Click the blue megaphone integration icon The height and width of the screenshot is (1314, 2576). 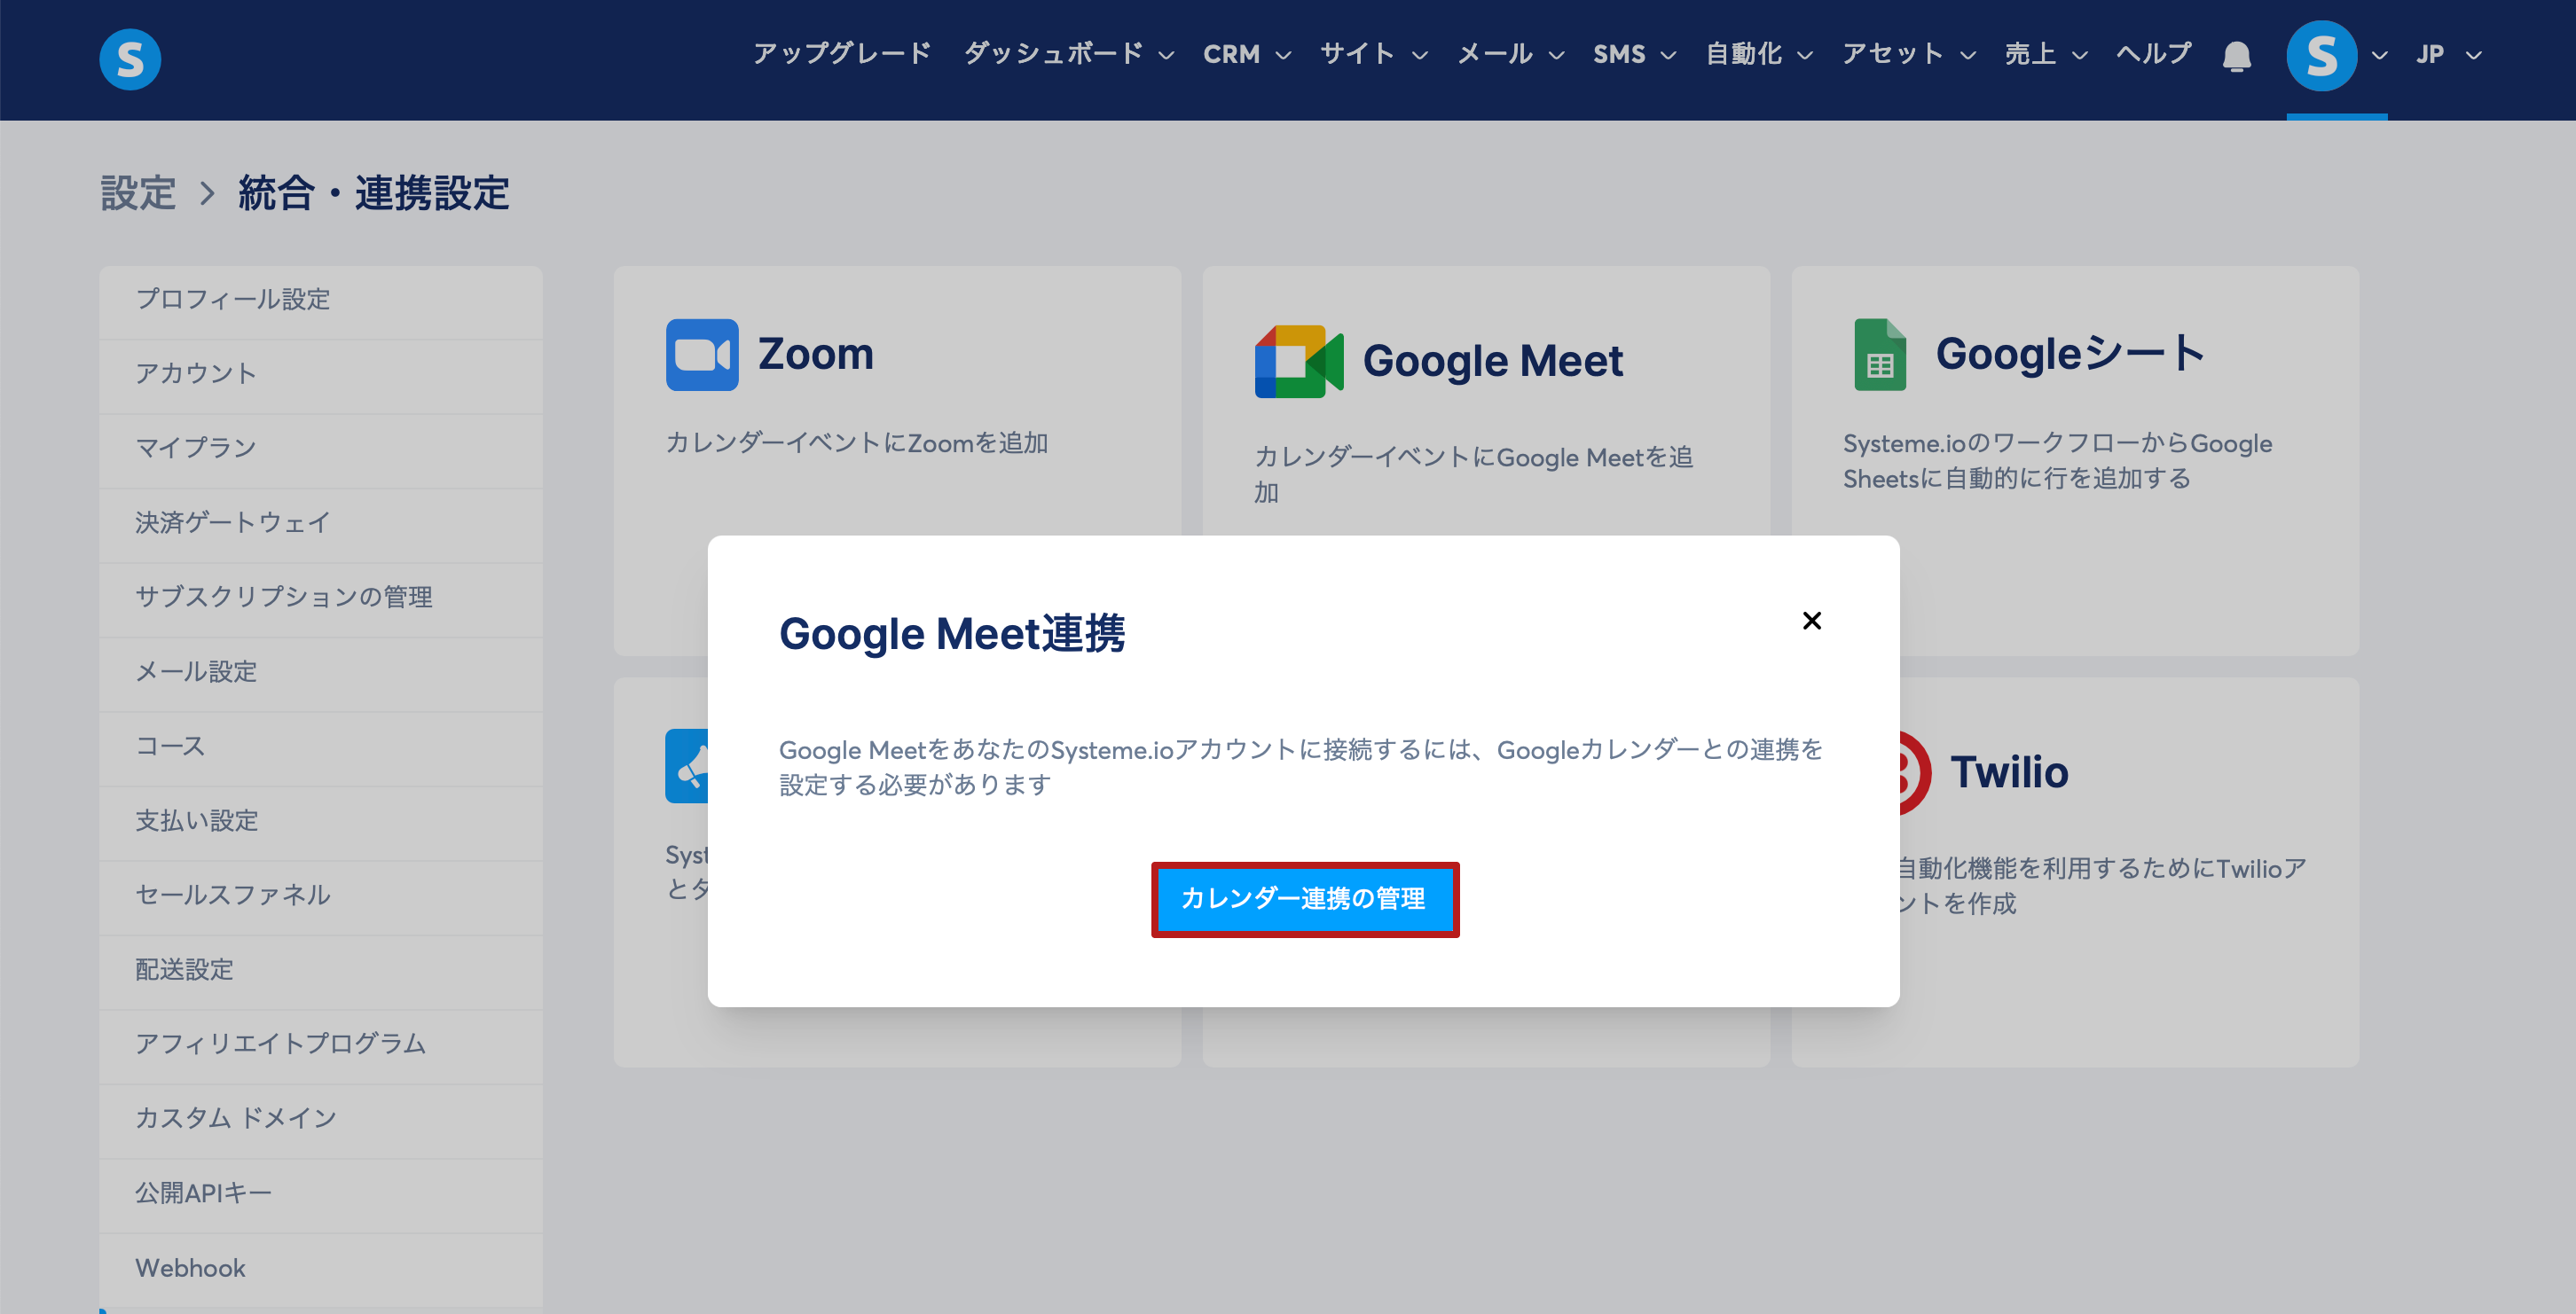point(688,766)
